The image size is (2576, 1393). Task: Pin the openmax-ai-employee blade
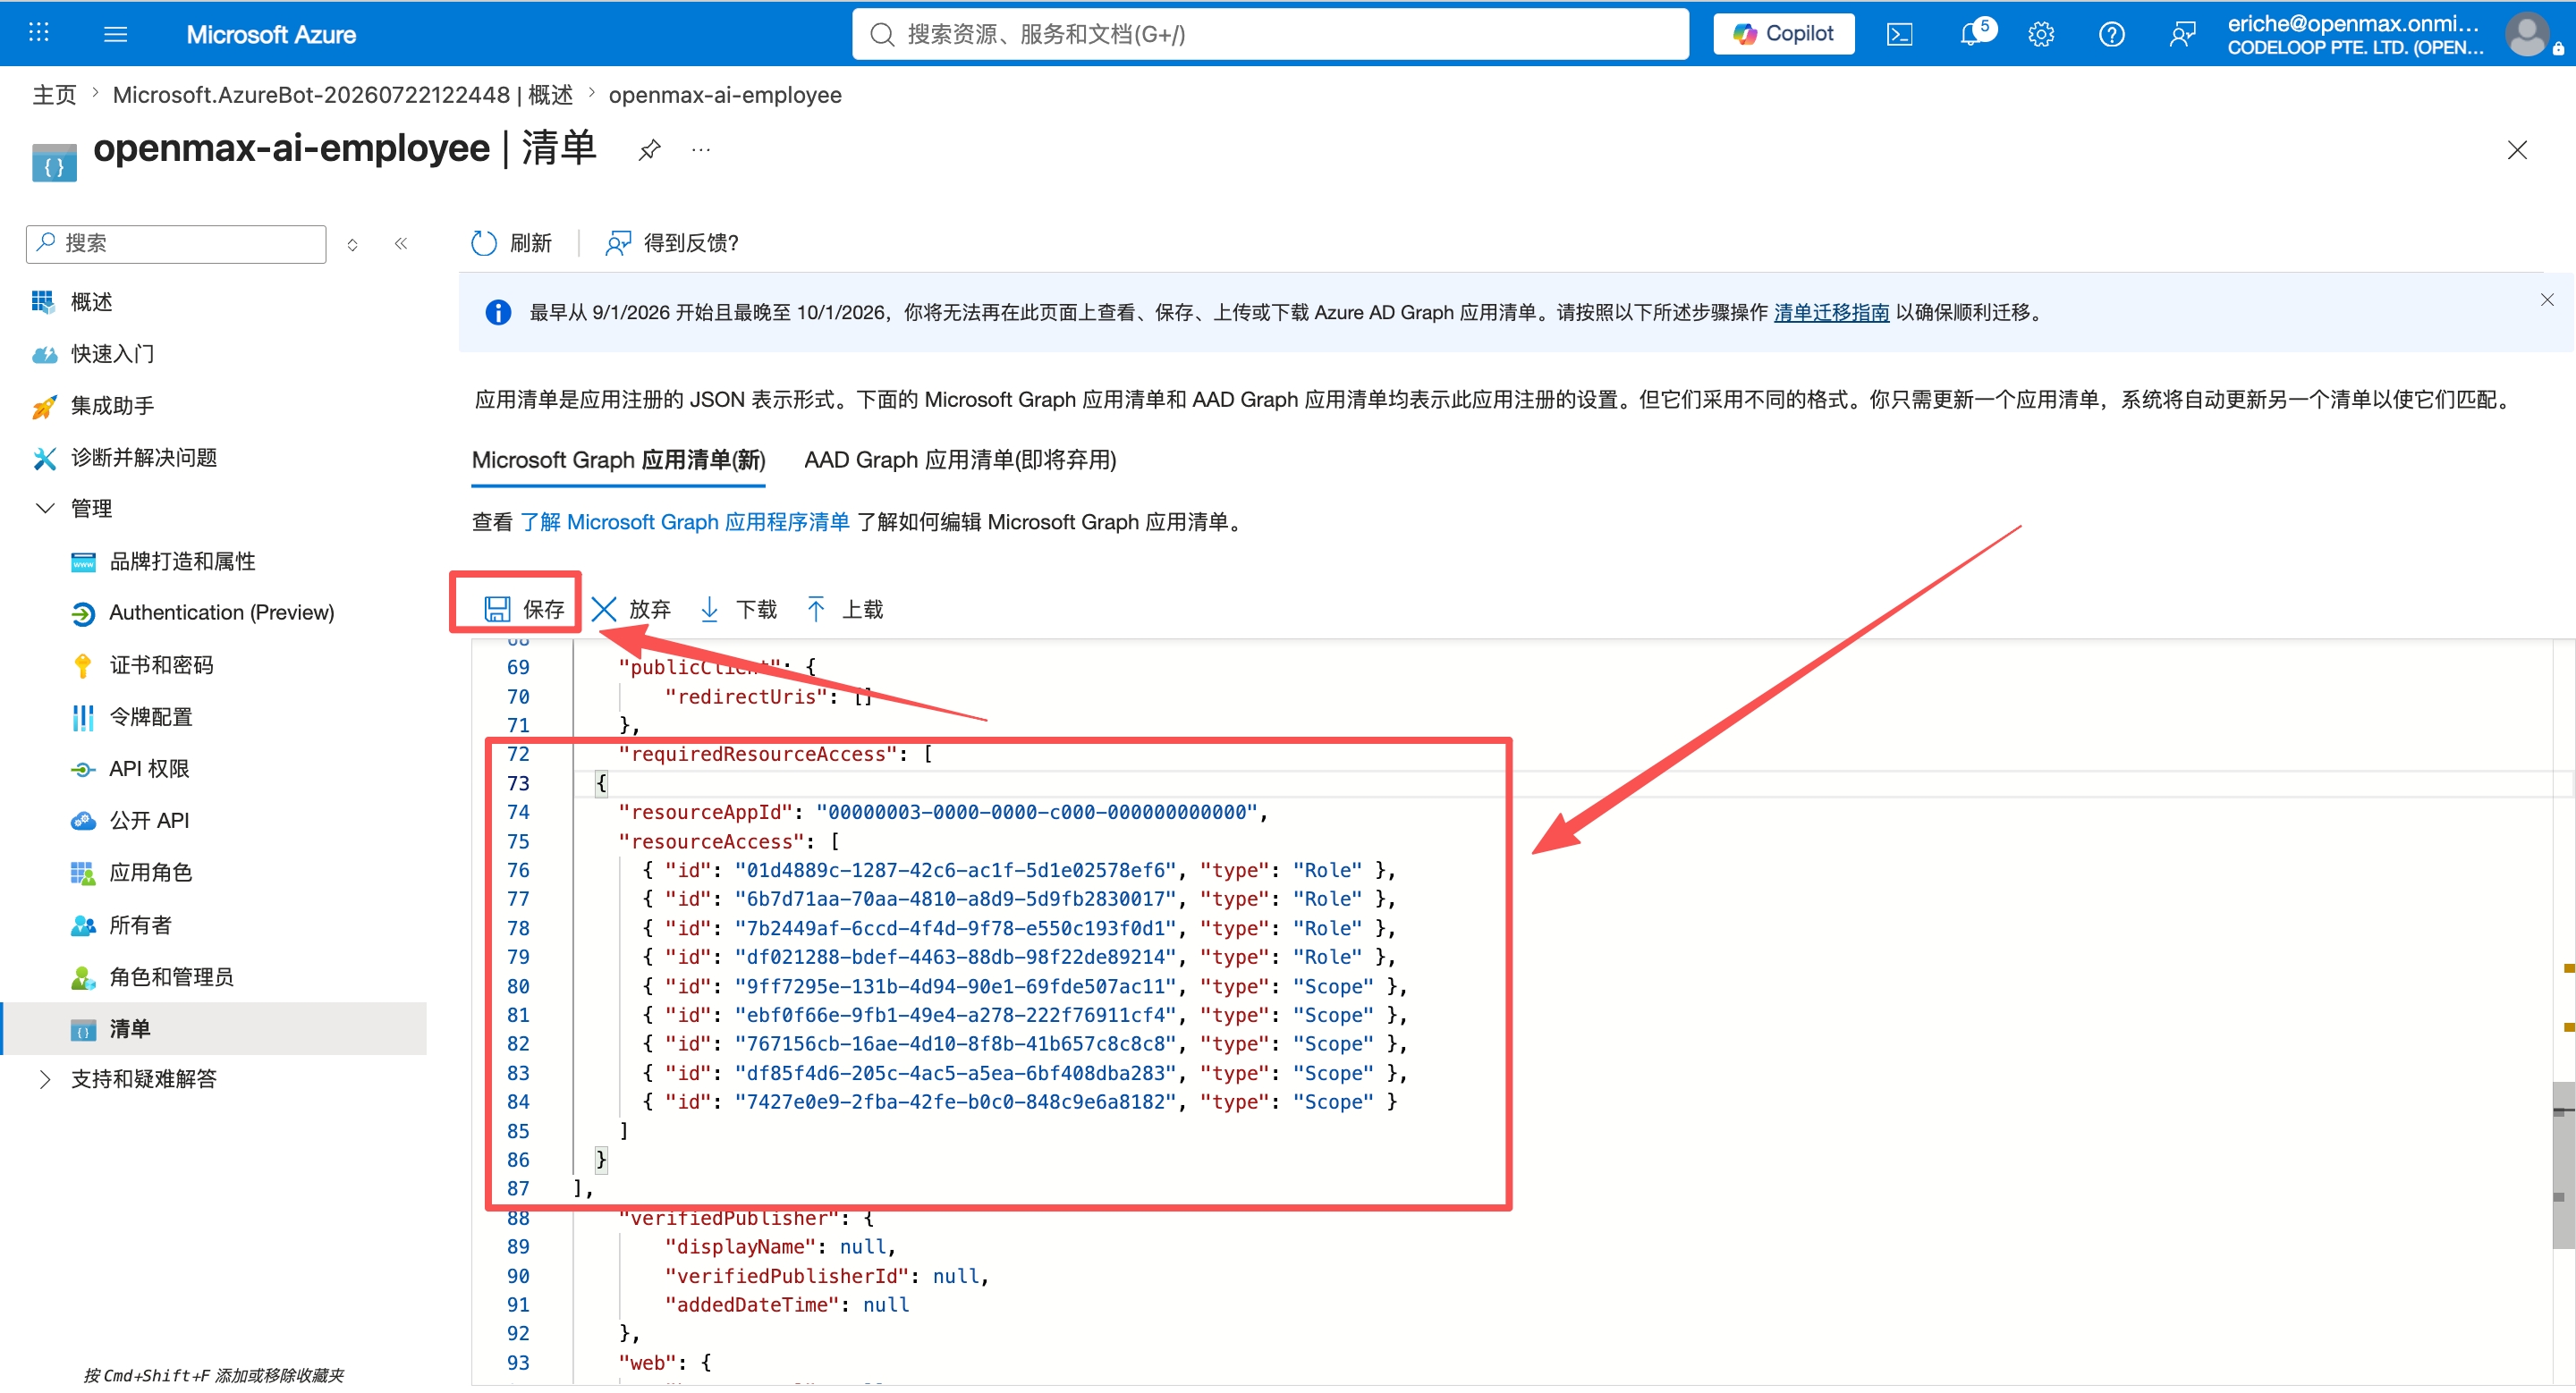pos(650,150)
